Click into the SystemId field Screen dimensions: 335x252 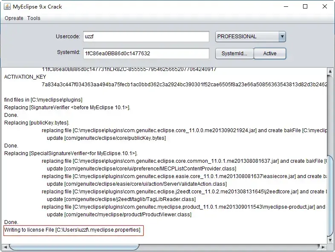(146, 53)
